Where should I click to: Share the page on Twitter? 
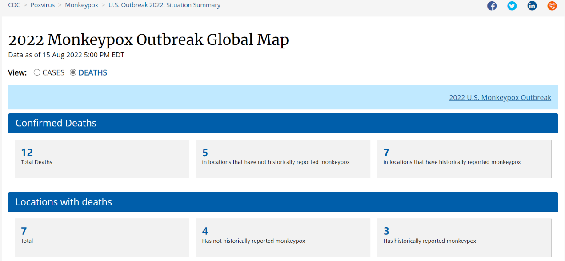[512, 6]
